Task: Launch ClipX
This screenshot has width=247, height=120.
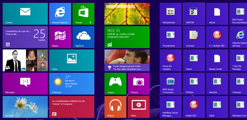Action: pyautogui.click(x=217, y=107)
